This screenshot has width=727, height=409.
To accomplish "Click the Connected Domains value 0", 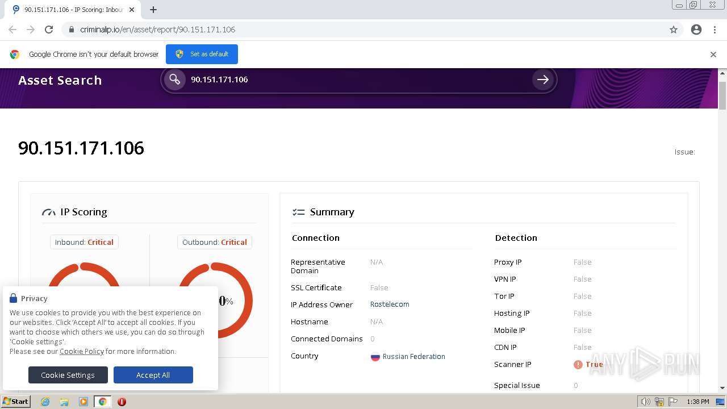I will coord(373,339).
